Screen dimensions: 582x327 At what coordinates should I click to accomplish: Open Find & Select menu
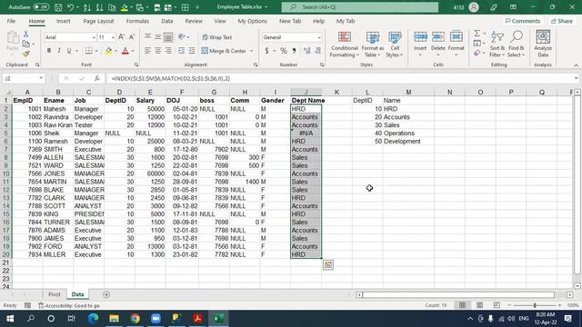tap(517, 45)
